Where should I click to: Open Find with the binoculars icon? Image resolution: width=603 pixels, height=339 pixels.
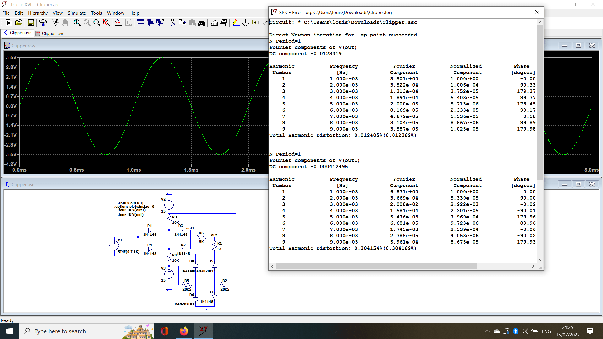[202, 23]
